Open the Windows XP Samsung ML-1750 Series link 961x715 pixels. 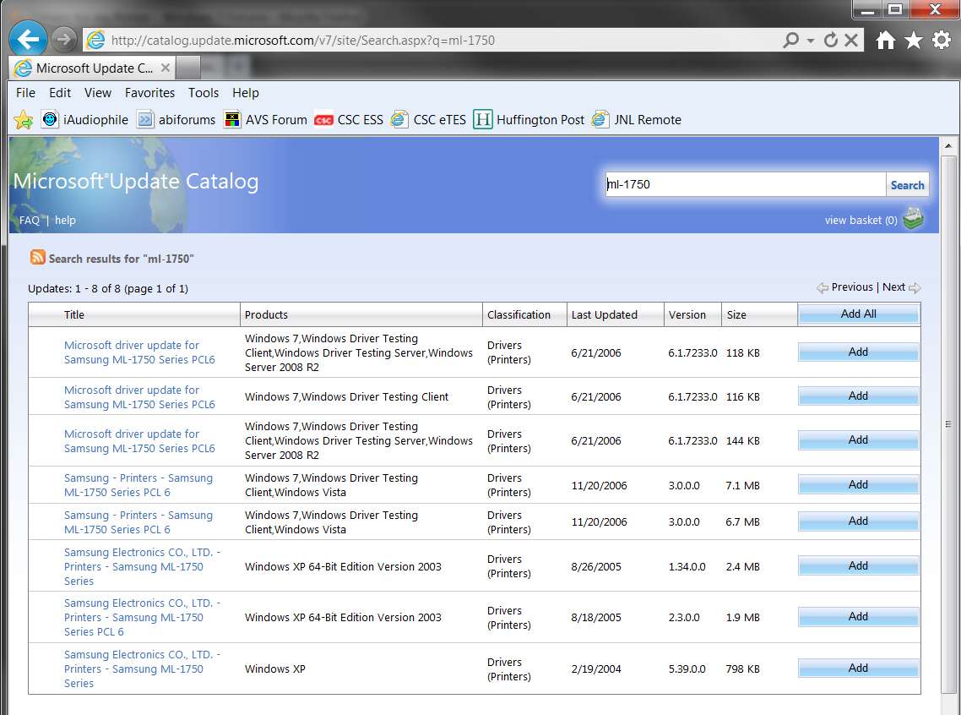[142, 669]
